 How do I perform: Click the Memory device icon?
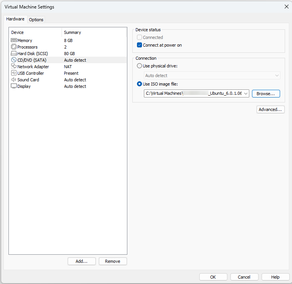pos(14,40)
